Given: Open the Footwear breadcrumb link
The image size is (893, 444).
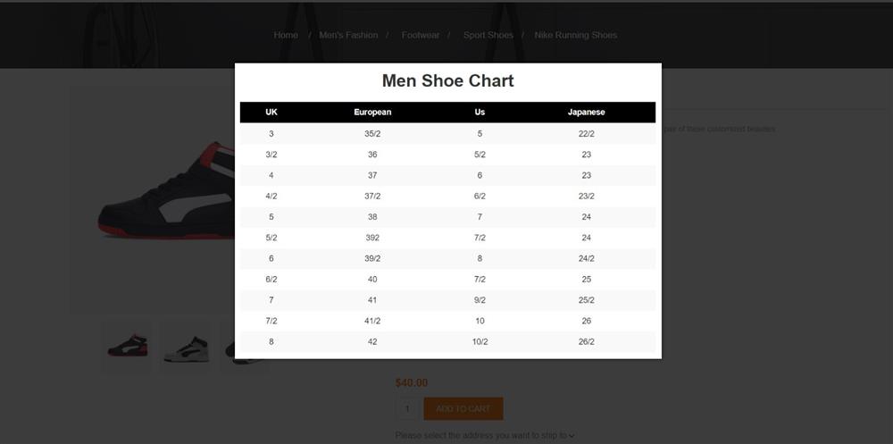Looking at the screenshot, I should [421, 36].
